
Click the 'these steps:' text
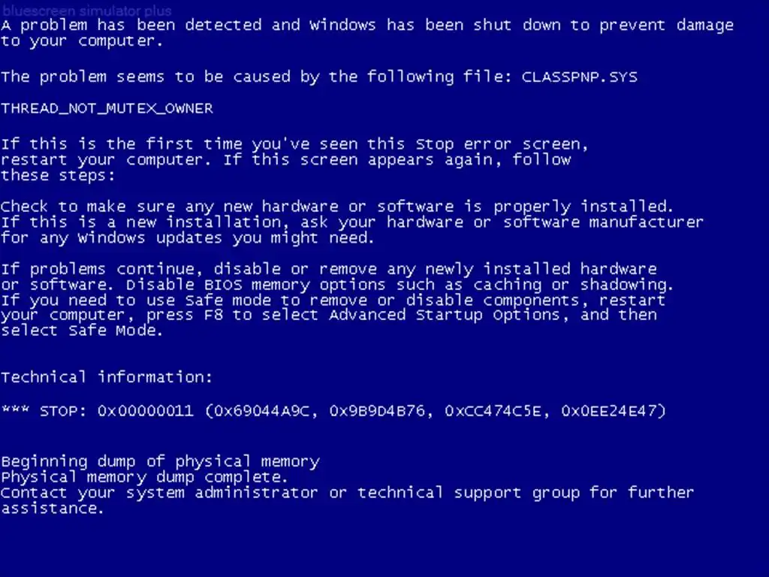[59, 176]
